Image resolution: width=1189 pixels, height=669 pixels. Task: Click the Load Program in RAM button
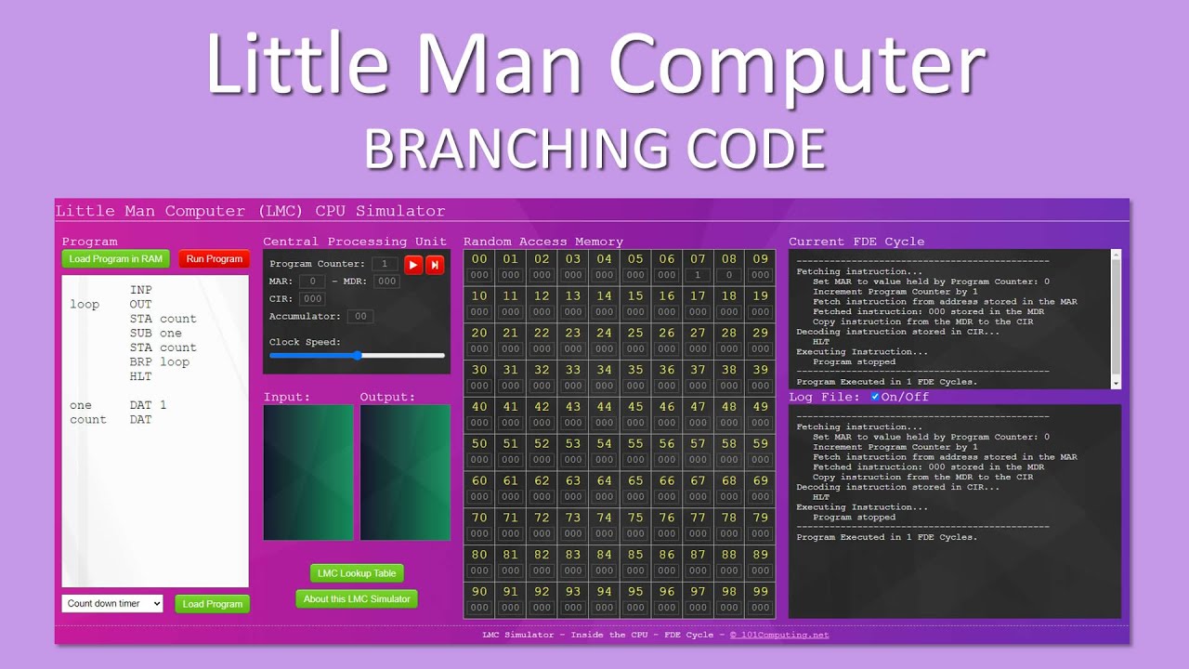[115, 258]
